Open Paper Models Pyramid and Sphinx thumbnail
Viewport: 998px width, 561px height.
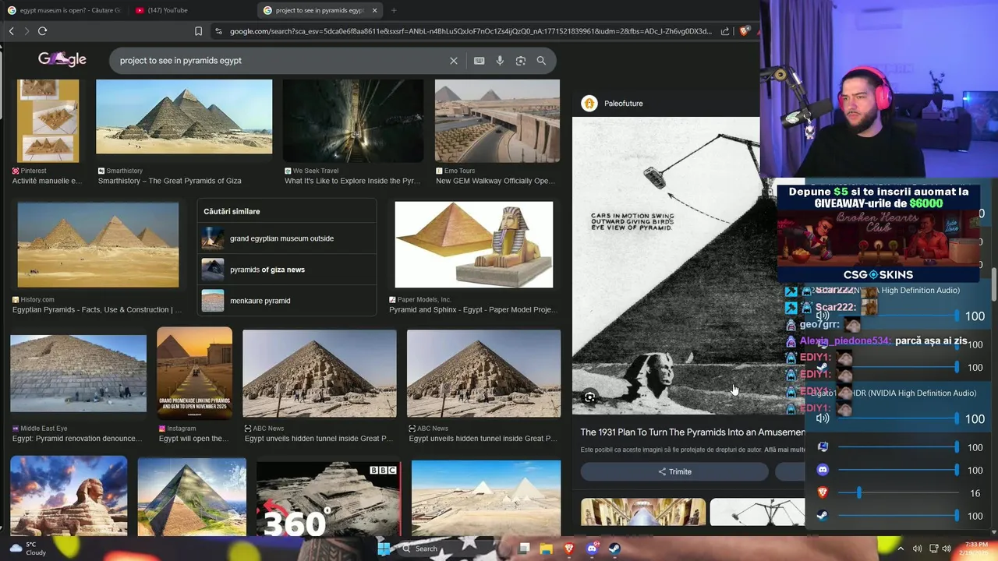tap(474, 245)
